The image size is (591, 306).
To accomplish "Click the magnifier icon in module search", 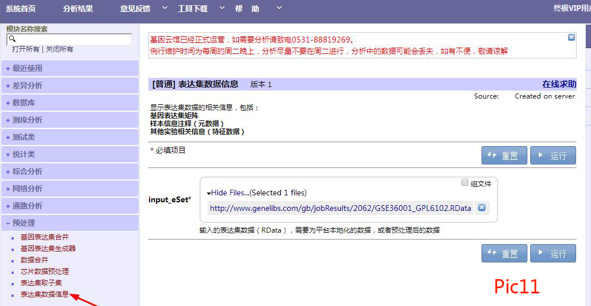I will (11, 39).
